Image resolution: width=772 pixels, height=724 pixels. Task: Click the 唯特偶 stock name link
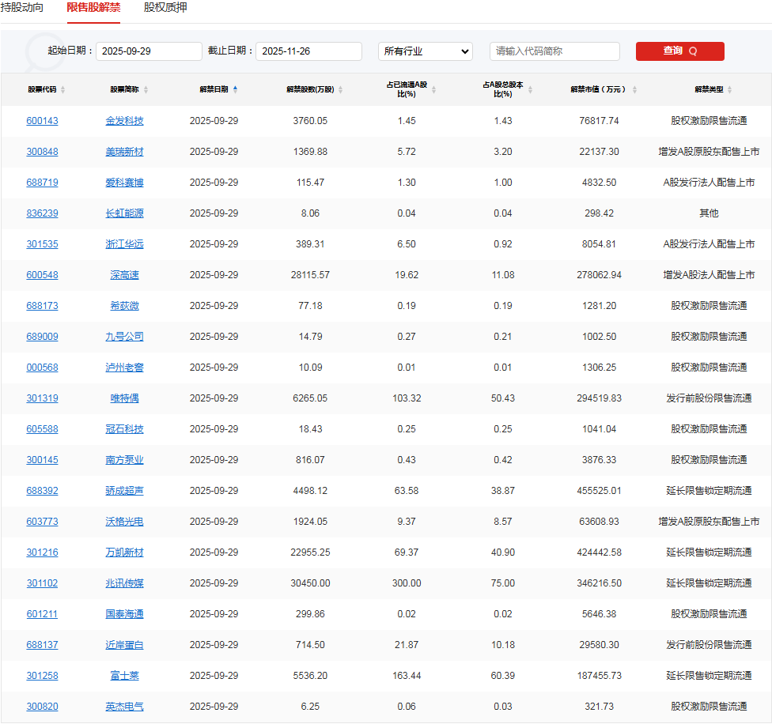point(125,398)
